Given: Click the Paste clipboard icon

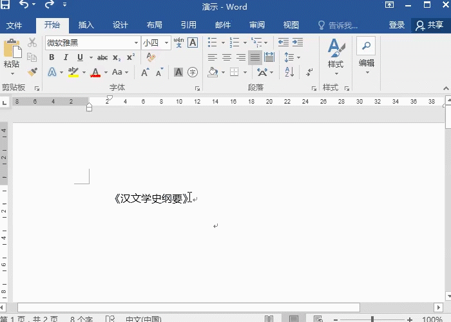Looking at the screenshot, I should pyautogui.click(x=12, y=48).
